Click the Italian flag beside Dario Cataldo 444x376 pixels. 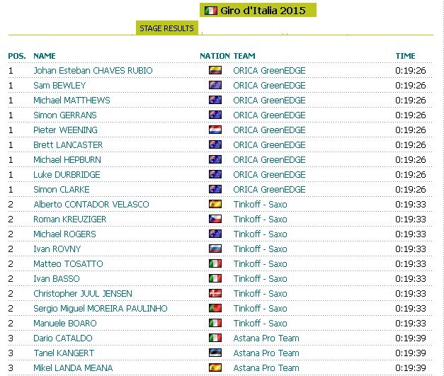tap(215, 338)
